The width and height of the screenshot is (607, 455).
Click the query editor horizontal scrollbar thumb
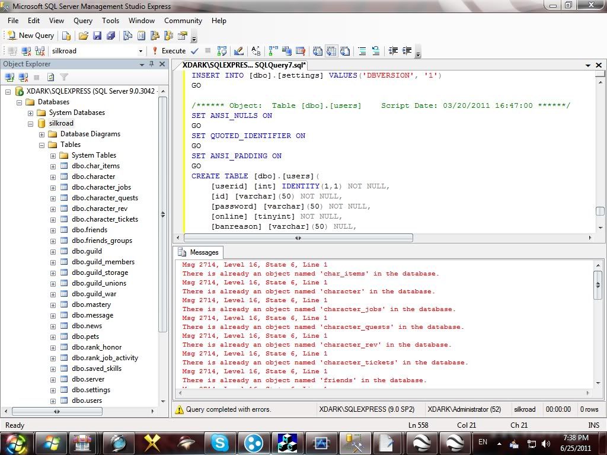[298, 238]
